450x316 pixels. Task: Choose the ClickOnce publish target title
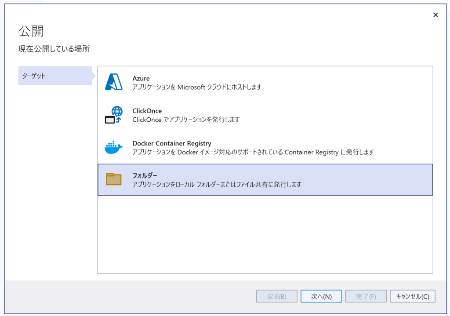coord(147,111)
